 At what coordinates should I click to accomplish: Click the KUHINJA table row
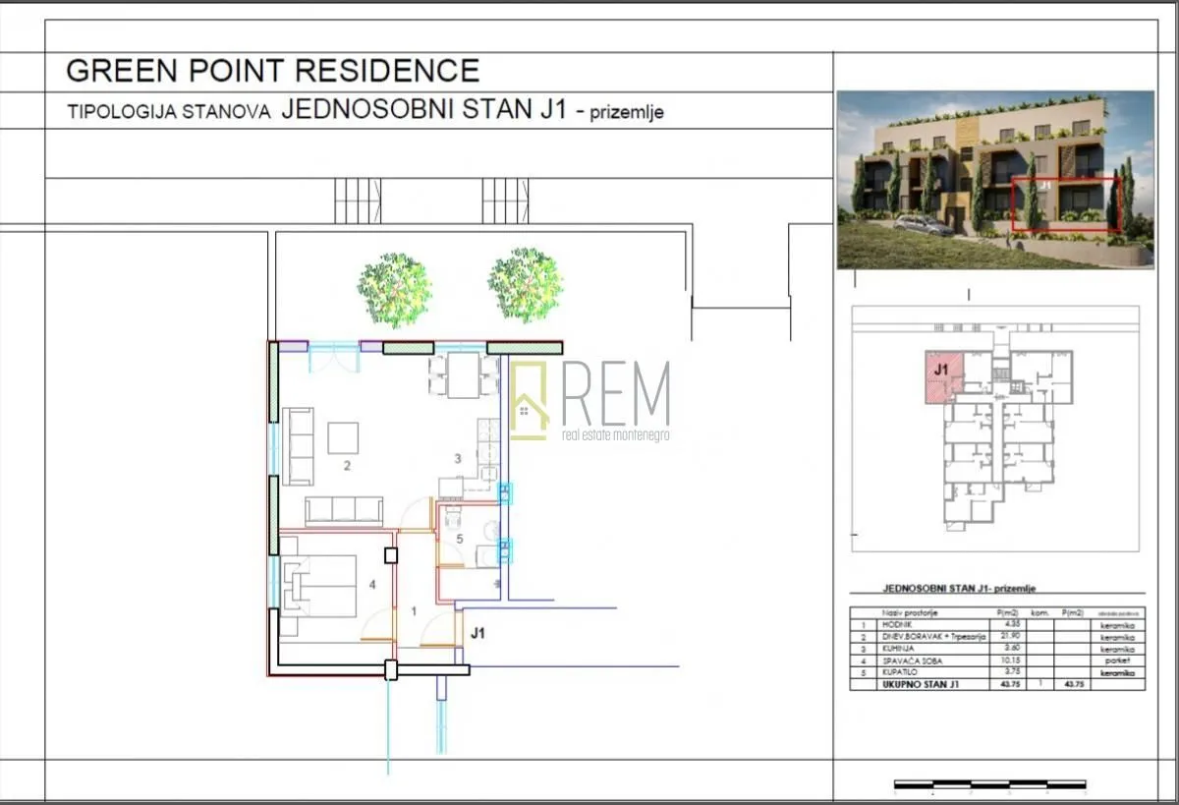[x=997, y=649]
